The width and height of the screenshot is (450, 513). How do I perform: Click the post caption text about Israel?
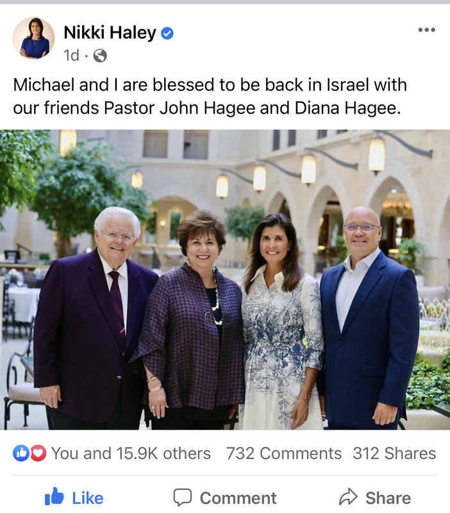(210, 96)
